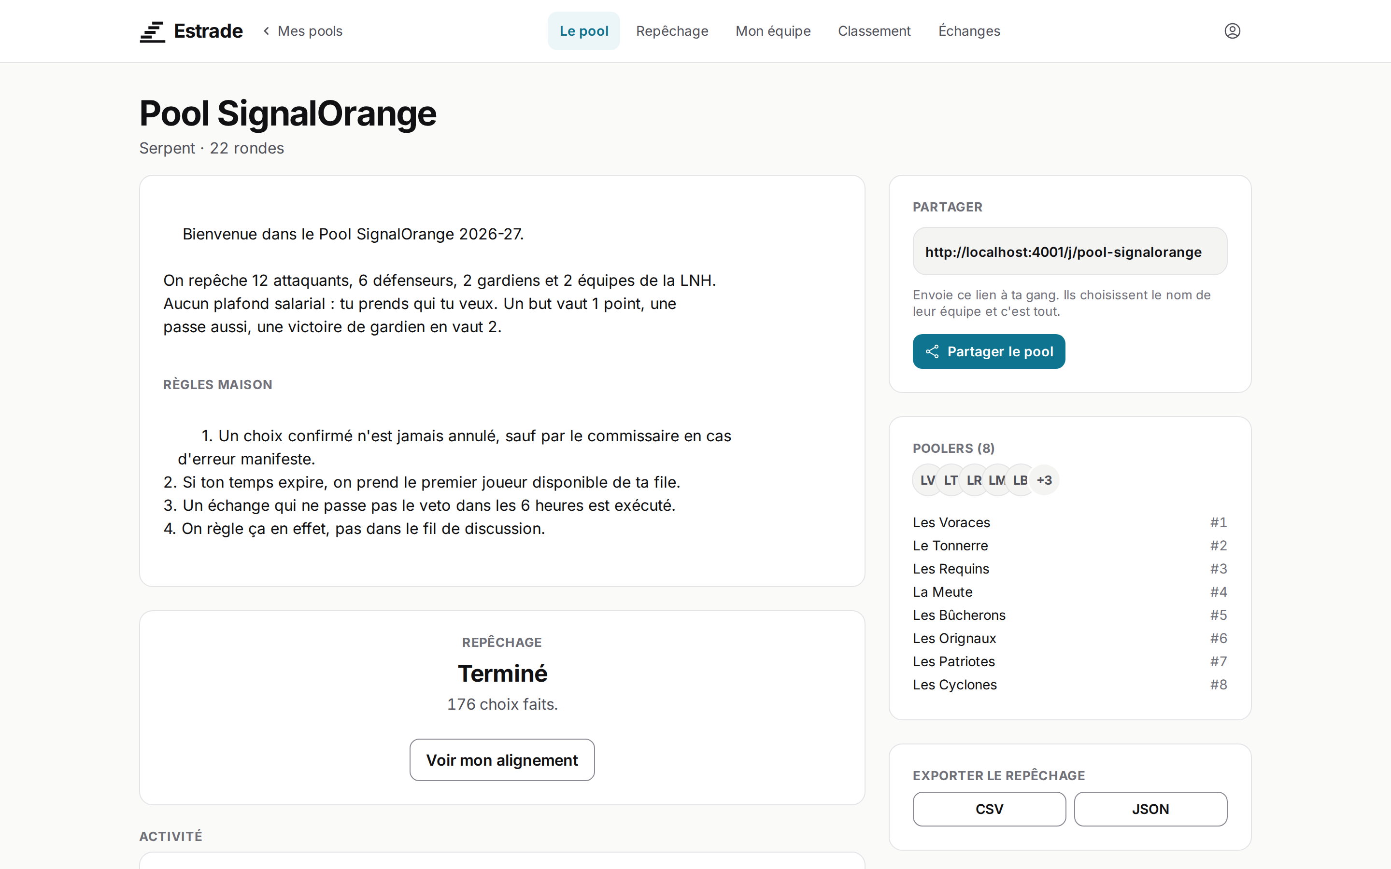Click the LB pooler avatar
The height and width of the screenshot is (869, 1391).
coord(1020,480)
